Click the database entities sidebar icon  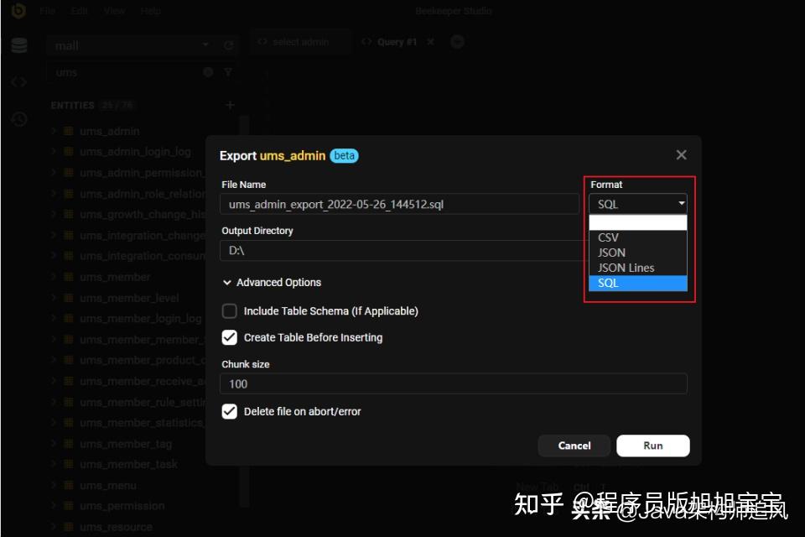(x=19, y=45)
